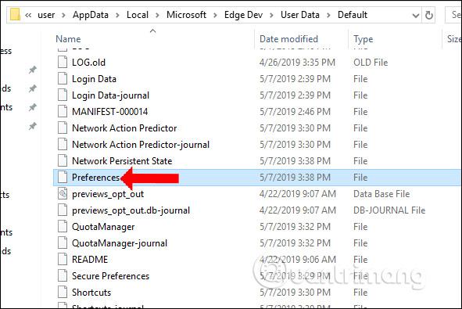The width and height of the screenshot is (462, 309).
Task: Sort files by Name column
Action: point(68,39)
